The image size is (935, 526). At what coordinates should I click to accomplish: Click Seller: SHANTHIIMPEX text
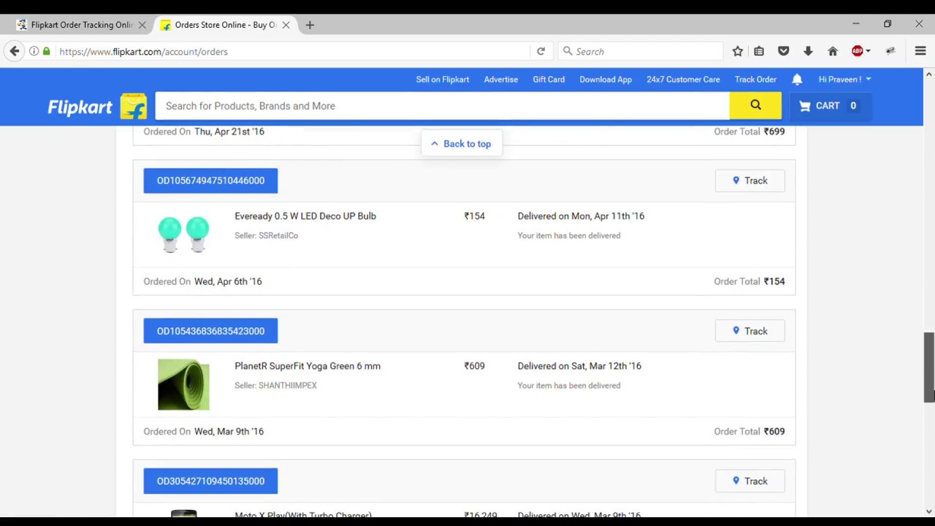275,385
